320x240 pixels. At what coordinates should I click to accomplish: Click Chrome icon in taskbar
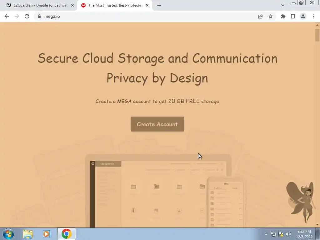[x=66, y=234]
